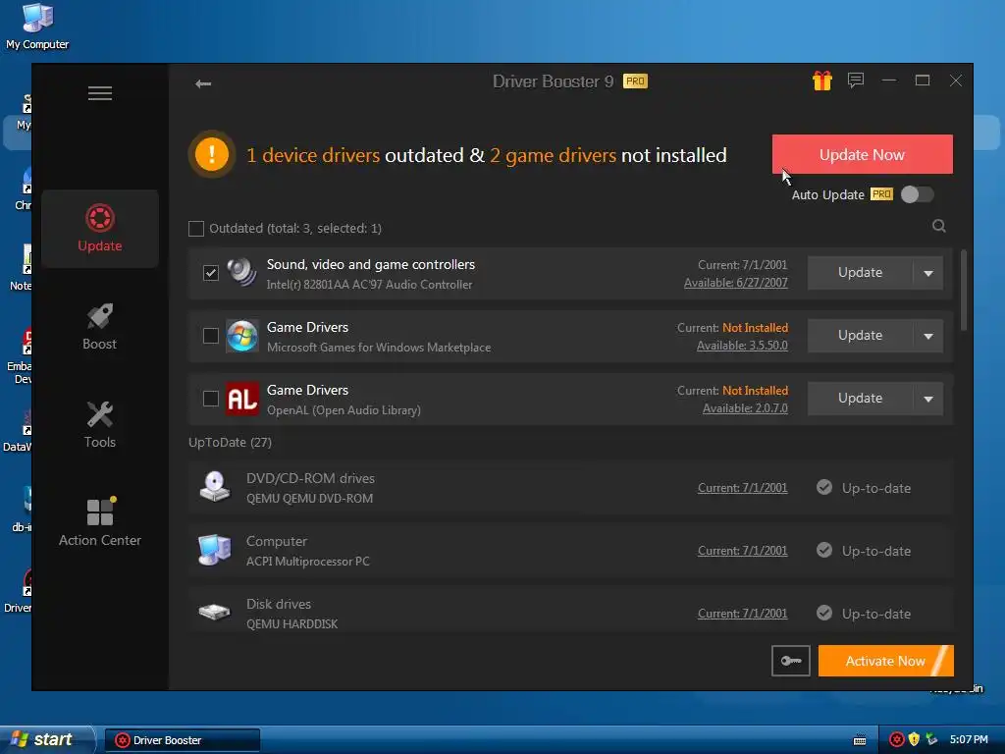Click the DVD-ROM up-to-date checkmark icon
Image resolution: width=1005 pixels, height=754 pixels.
824,487
